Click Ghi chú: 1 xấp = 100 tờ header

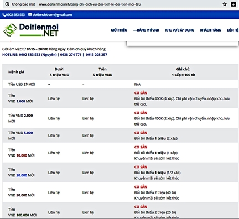coord(183,72)
